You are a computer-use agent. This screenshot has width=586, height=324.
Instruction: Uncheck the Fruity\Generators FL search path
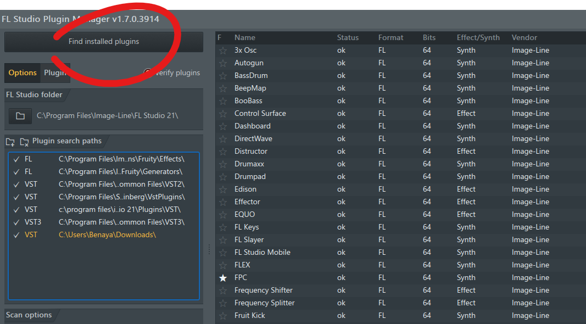(x=16, y=172)
